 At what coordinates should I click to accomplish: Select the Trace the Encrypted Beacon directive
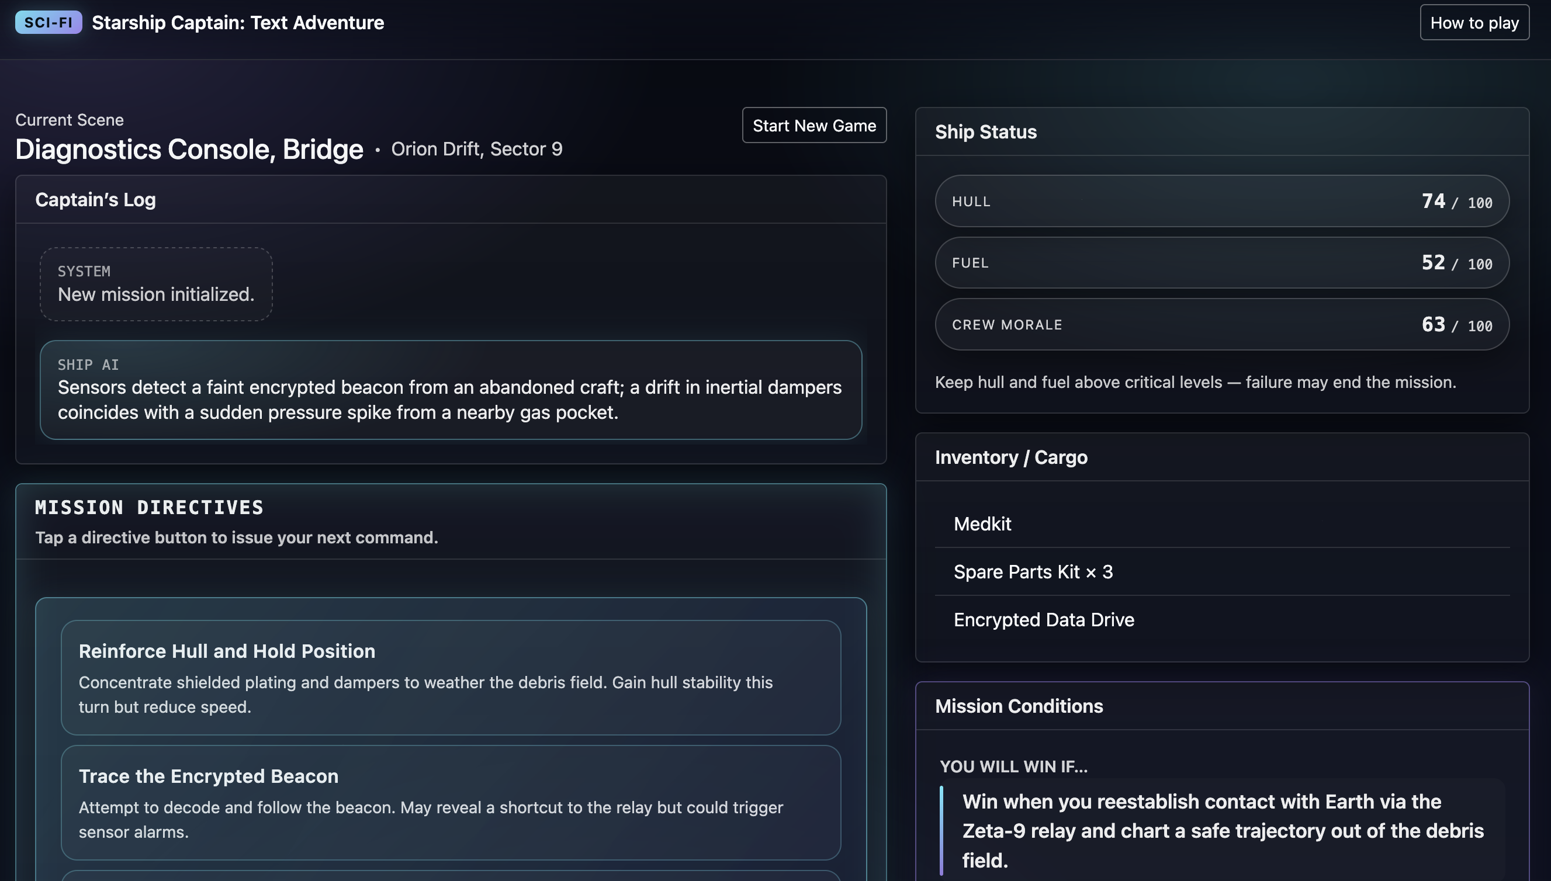coord(451,803)
